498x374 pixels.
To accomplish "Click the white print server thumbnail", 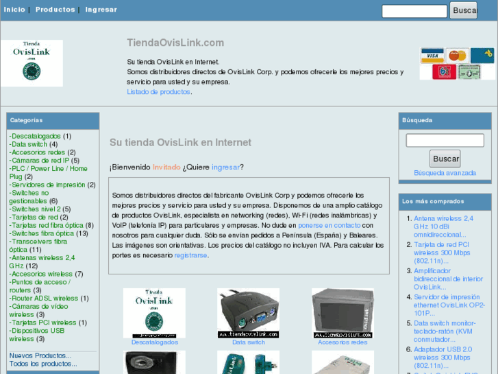I will pyautogui.click(x=343, y=362).
